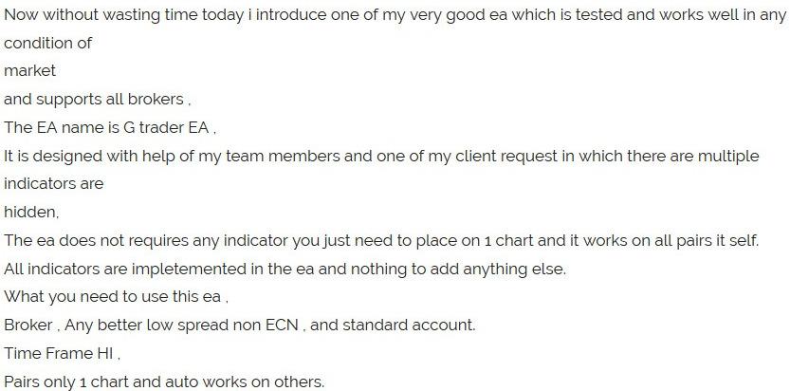790x391 pixels.
Task: Click the line starting "Pairs only 1 chart"
Action: tap(164, 382)
